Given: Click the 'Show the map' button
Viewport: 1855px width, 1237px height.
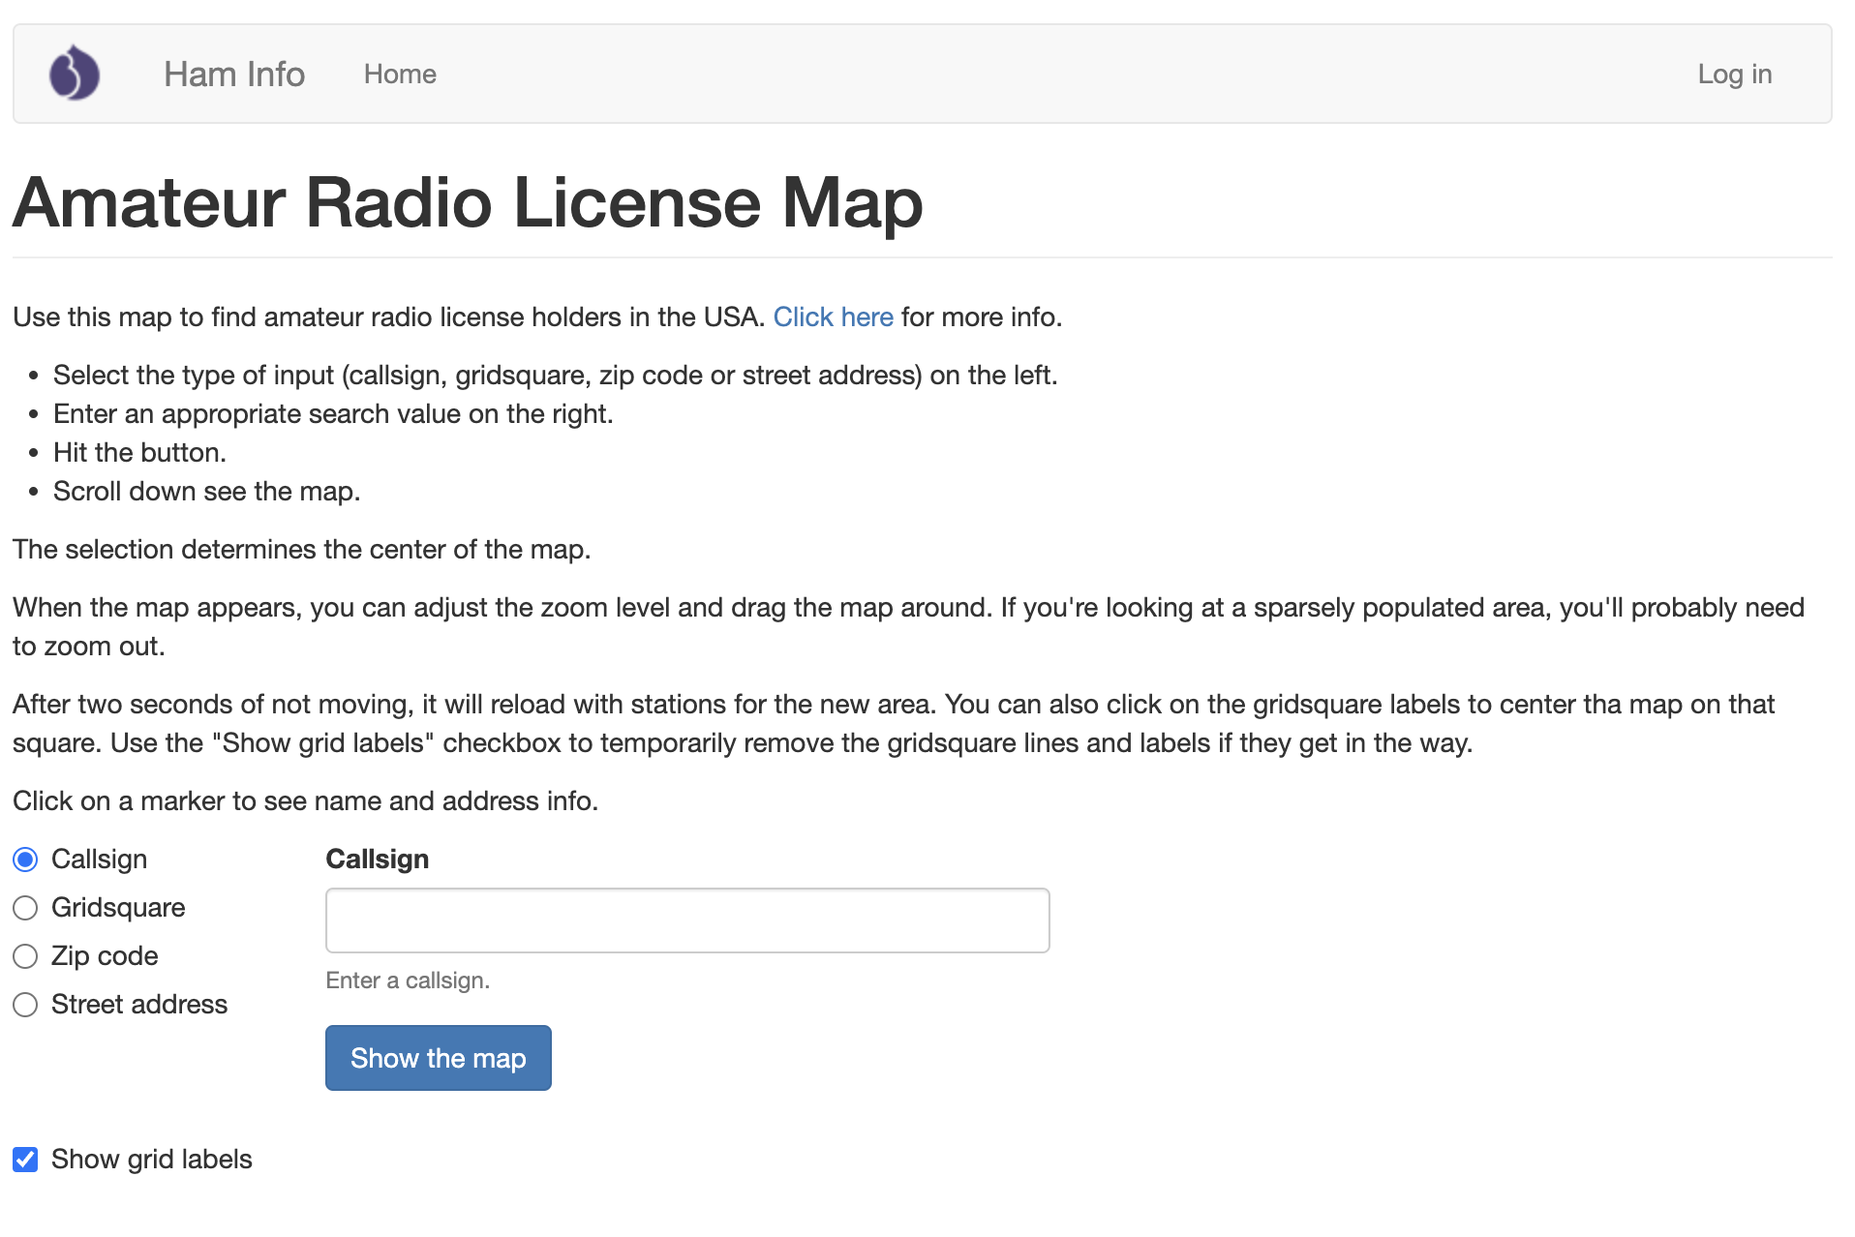Looking at the screenshot, I should [x=439, y=1058].
